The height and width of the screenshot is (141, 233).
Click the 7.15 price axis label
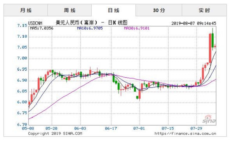click(x=22, y=26)
